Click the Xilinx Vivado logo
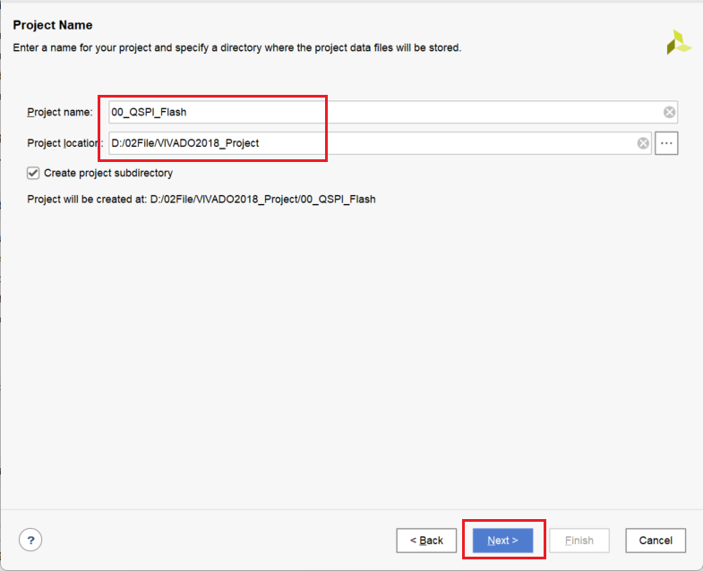The width and height of the screenshot is (703, 571). 678,42
